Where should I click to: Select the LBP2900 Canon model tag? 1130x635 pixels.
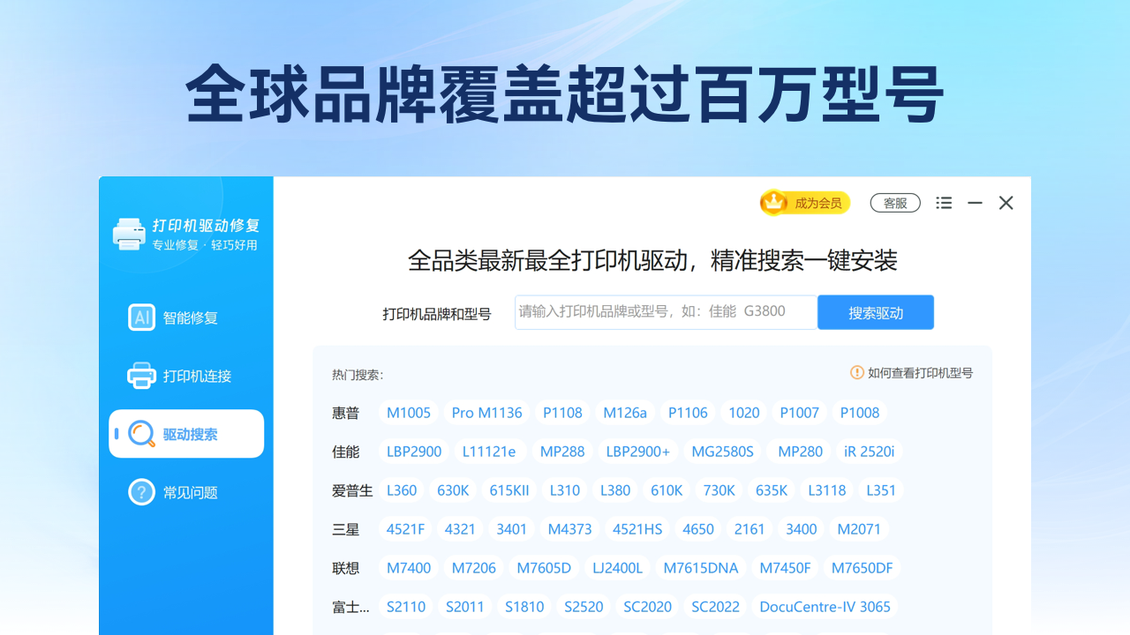pyautogui.click(x=413, y=451)
